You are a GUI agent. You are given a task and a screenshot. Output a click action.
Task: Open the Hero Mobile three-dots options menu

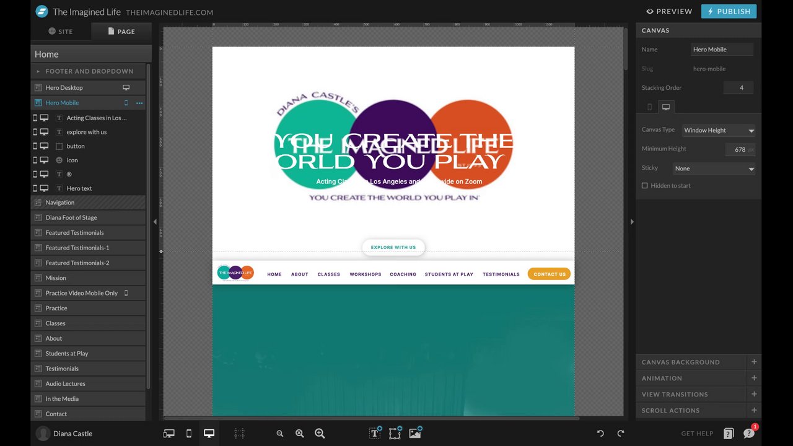139,103
